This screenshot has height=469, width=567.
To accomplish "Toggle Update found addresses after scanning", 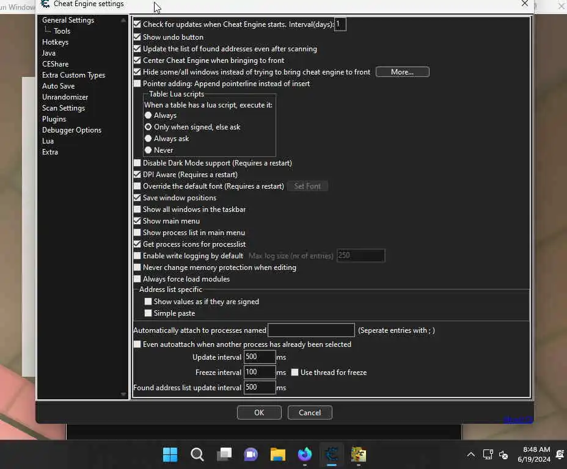I will (137, 48).
